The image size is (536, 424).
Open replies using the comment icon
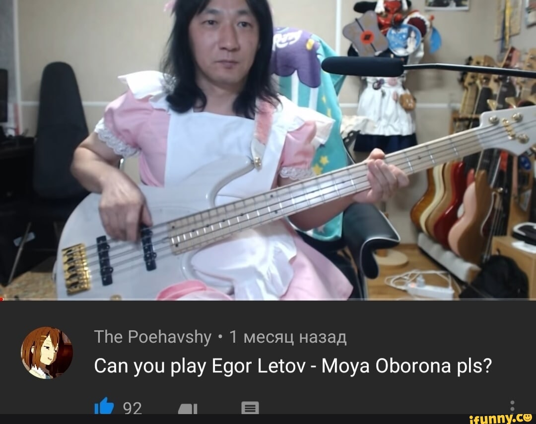[x=250, y=408]
